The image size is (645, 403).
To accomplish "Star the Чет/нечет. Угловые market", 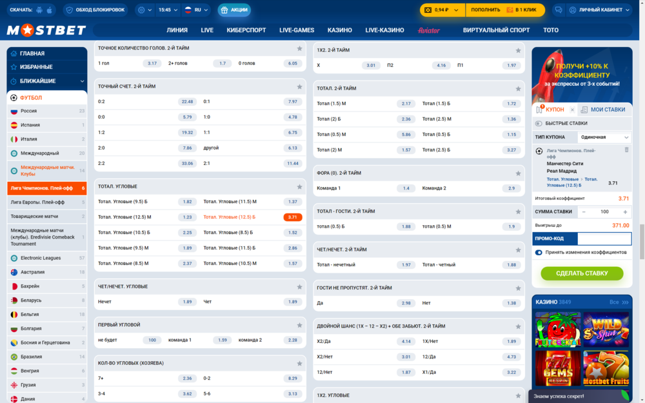I will pos(299,287).
